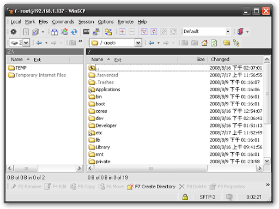Viewport: 279px width, 209px height.
Task: Sort remote panel by Changed column
Action: [235, 59]
